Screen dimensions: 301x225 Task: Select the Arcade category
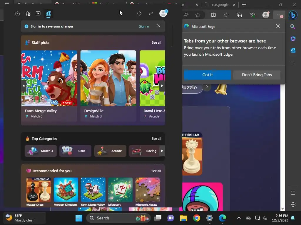(x=110, y=151)
